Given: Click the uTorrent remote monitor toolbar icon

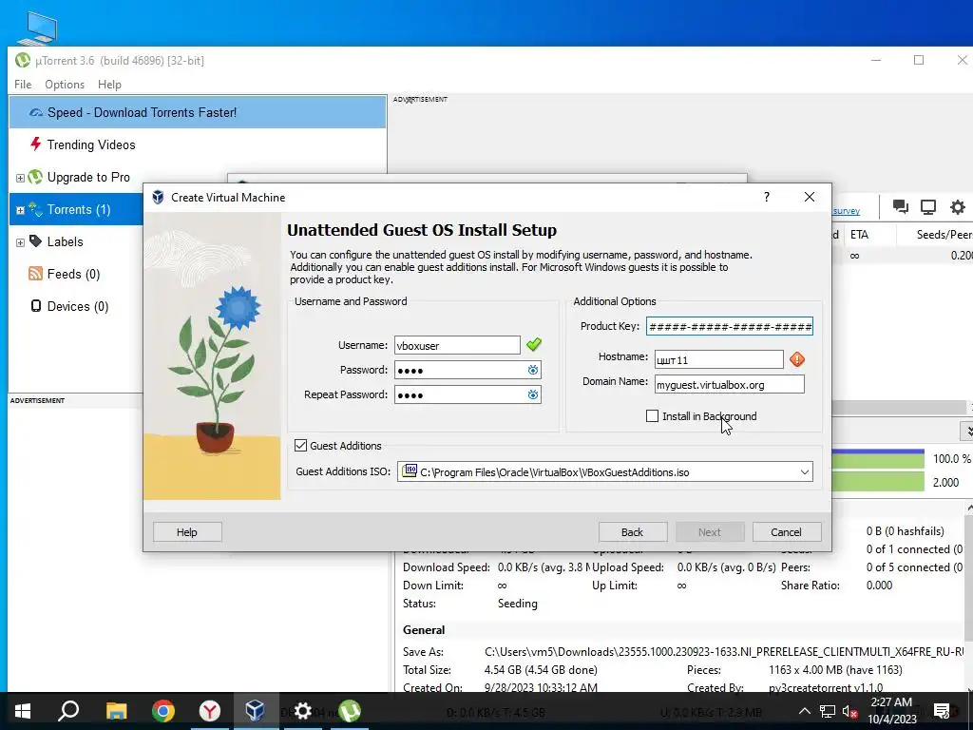Looking at the screenshot, I should pyautogui.click(x=928, y=206).
